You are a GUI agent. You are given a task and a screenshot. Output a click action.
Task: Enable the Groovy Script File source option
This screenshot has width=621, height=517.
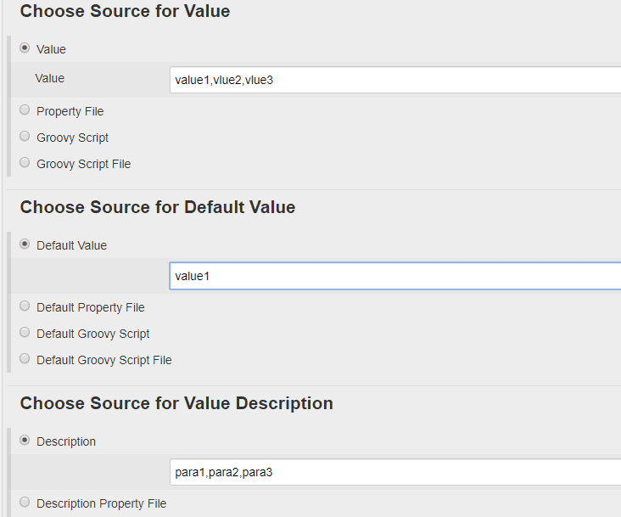click(25, 163)
